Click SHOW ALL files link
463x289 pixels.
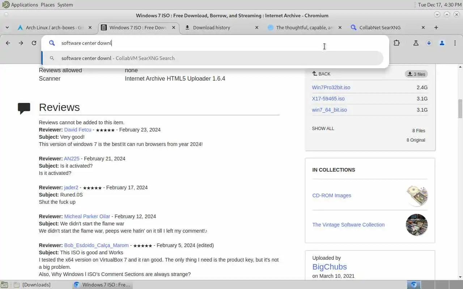pos(323,128)
